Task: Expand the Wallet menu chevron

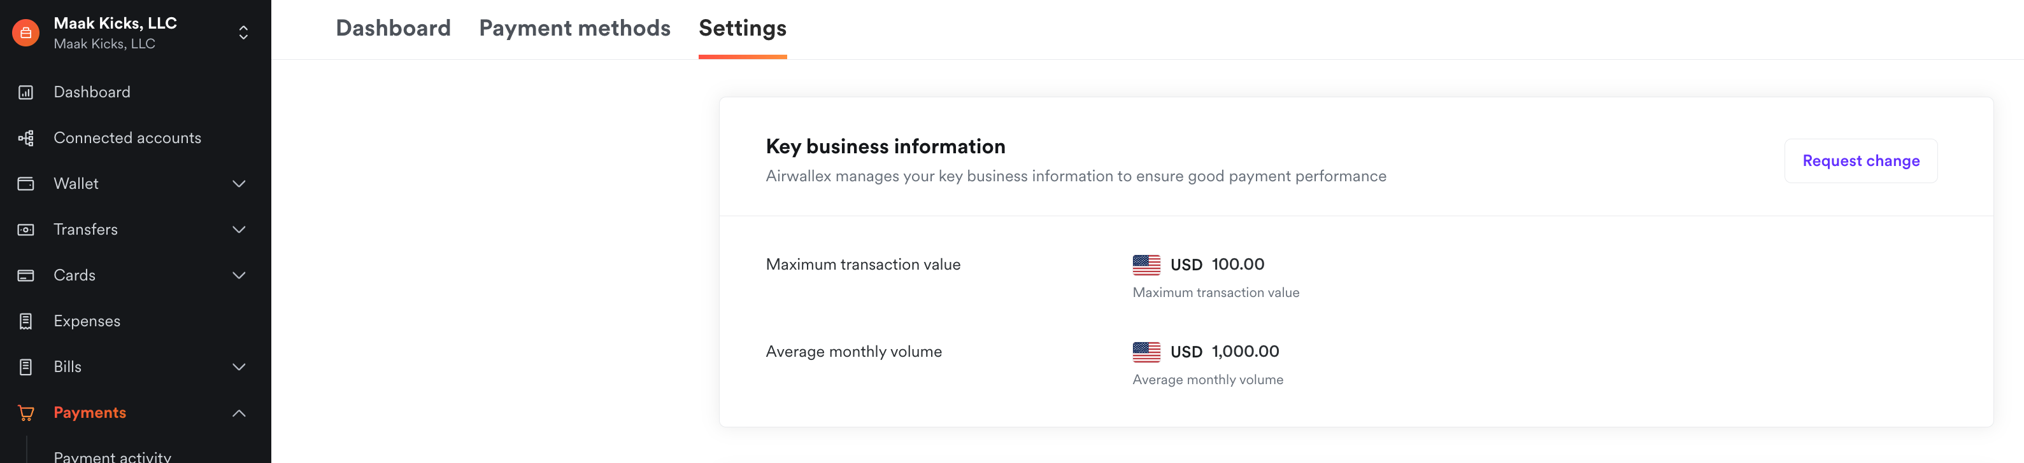Action: [239, 184]
